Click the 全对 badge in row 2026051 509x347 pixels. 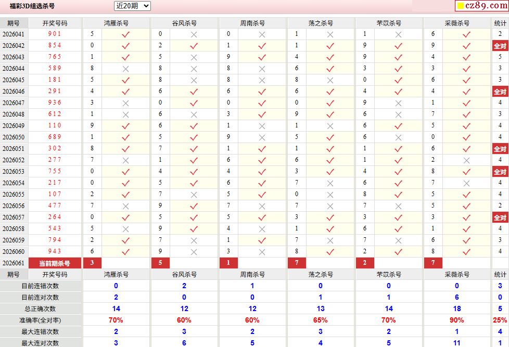tap(500, 149)
